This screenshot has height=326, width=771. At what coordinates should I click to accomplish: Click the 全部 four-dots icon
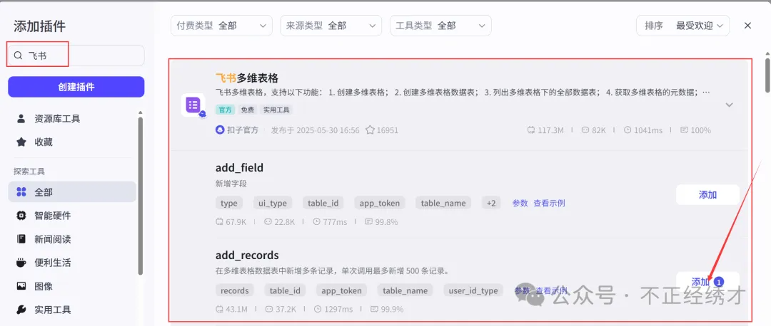21,192
